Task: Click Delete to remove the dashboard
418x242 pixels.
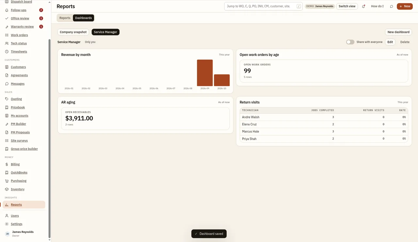Action: [x=405, y=42]
